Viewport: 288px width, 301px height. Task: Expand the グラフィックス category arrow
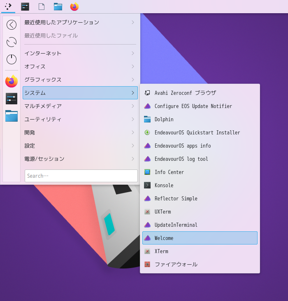tap(133, 80)
